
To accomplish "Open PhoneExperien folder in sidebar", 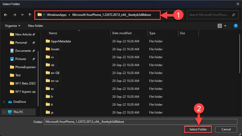I will tap(25, 67).
